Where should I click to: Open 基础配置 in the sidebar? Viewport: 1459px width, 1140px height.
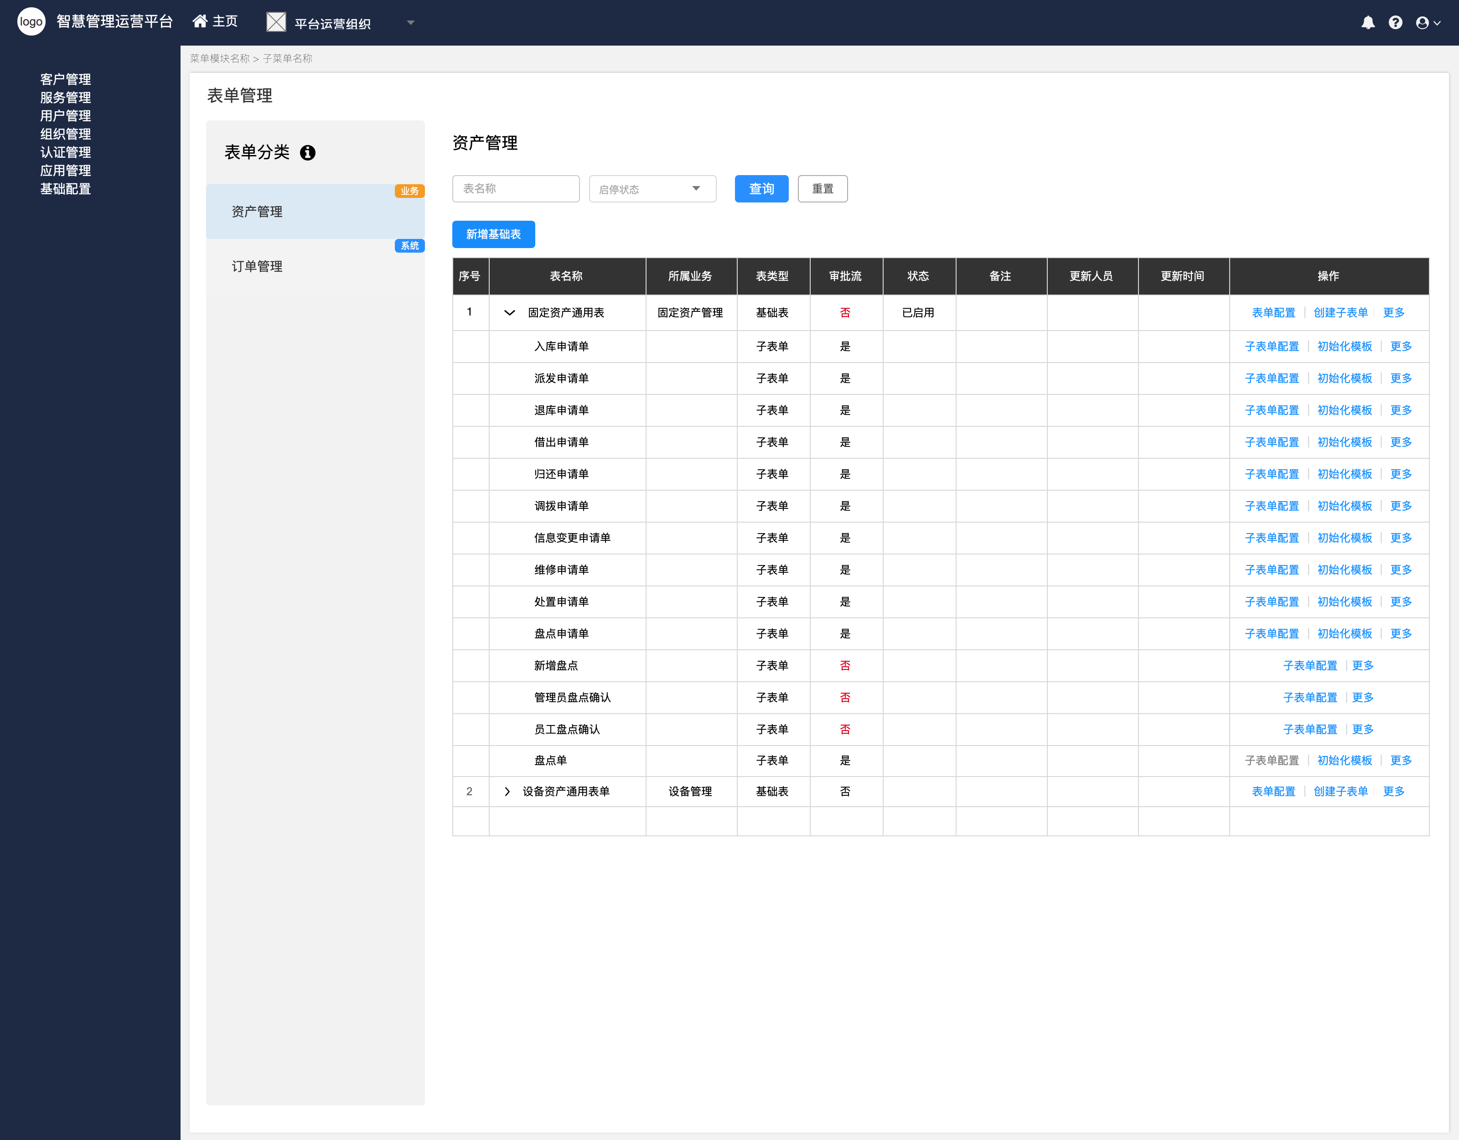click(66, 189)
